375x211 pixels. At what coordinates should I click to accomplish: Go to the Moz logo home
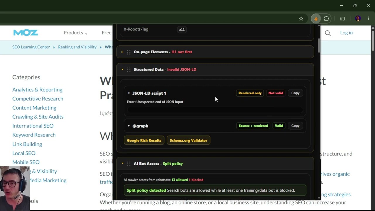[25, 33]
